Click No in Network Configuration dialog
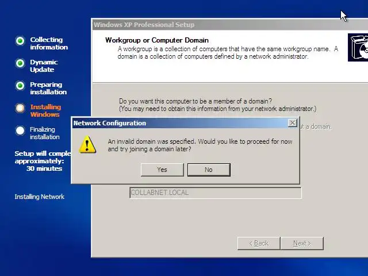This screenshot has height=276, width=368. pyautogui.click(x=209, y=170)
